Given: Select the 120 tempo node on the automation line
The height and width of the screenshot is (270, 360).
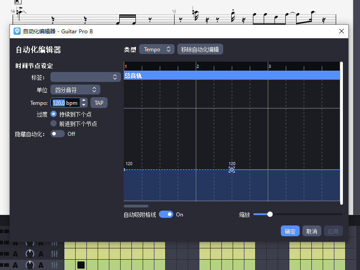Looking at the screenshot, I should point(231,170).
